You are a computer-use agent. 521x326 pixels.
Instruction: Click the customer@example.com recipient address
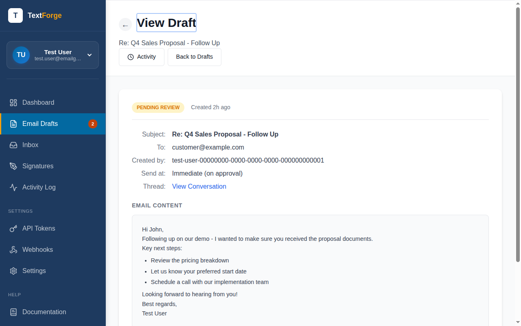208,148
